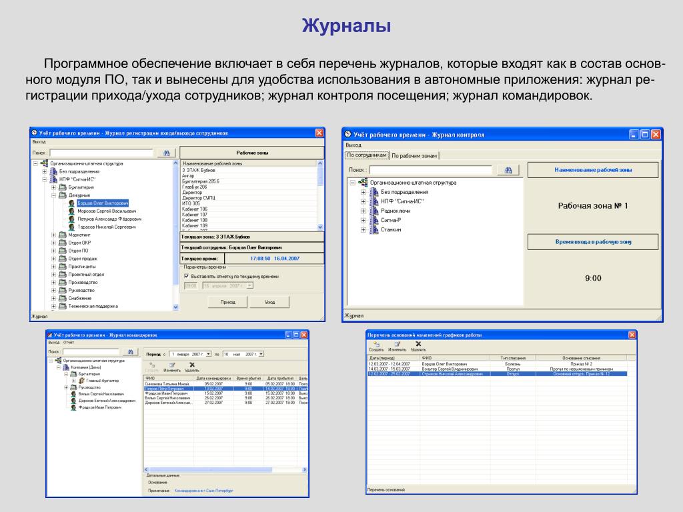
Task: Click person icon beside Морозов Сергей Васильевич
Action: (x=72, y=211)
